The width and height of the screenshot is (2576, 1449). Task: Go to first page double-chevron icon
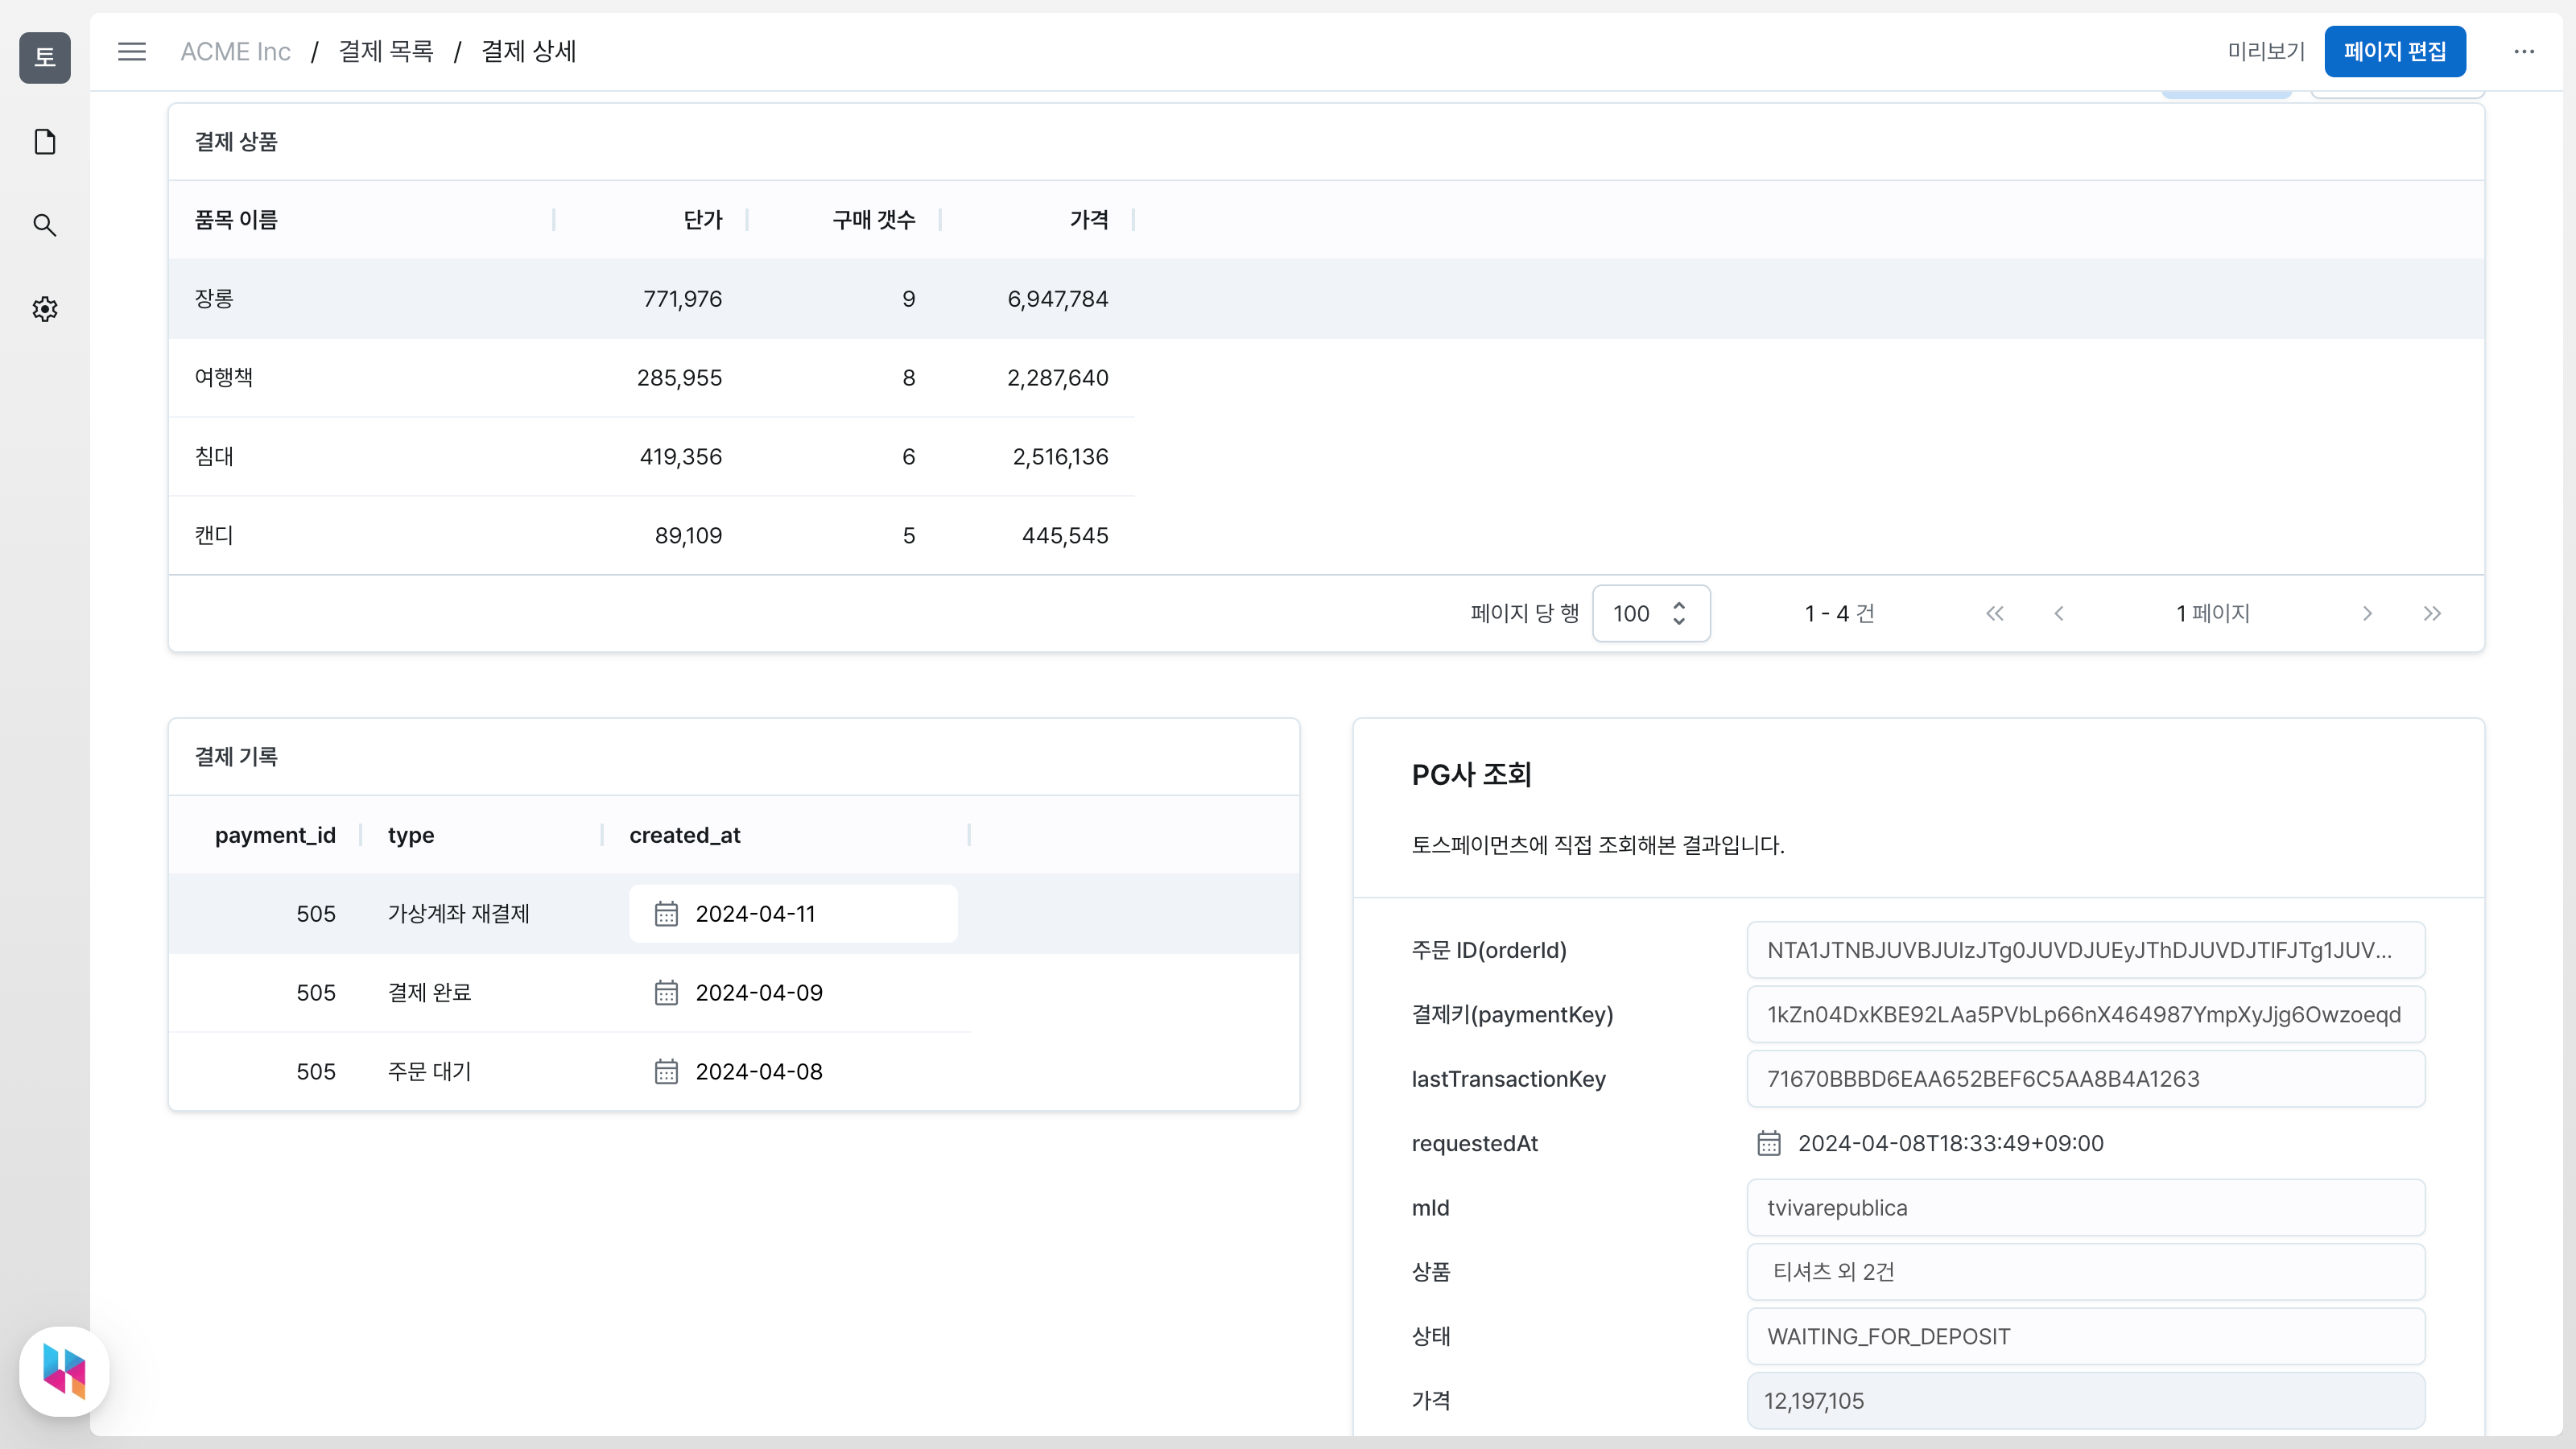(1995, 613)
